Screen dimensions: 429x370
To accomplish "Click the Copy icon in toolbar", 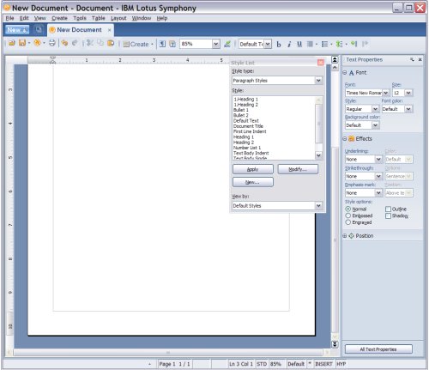I will click(100, 43).
